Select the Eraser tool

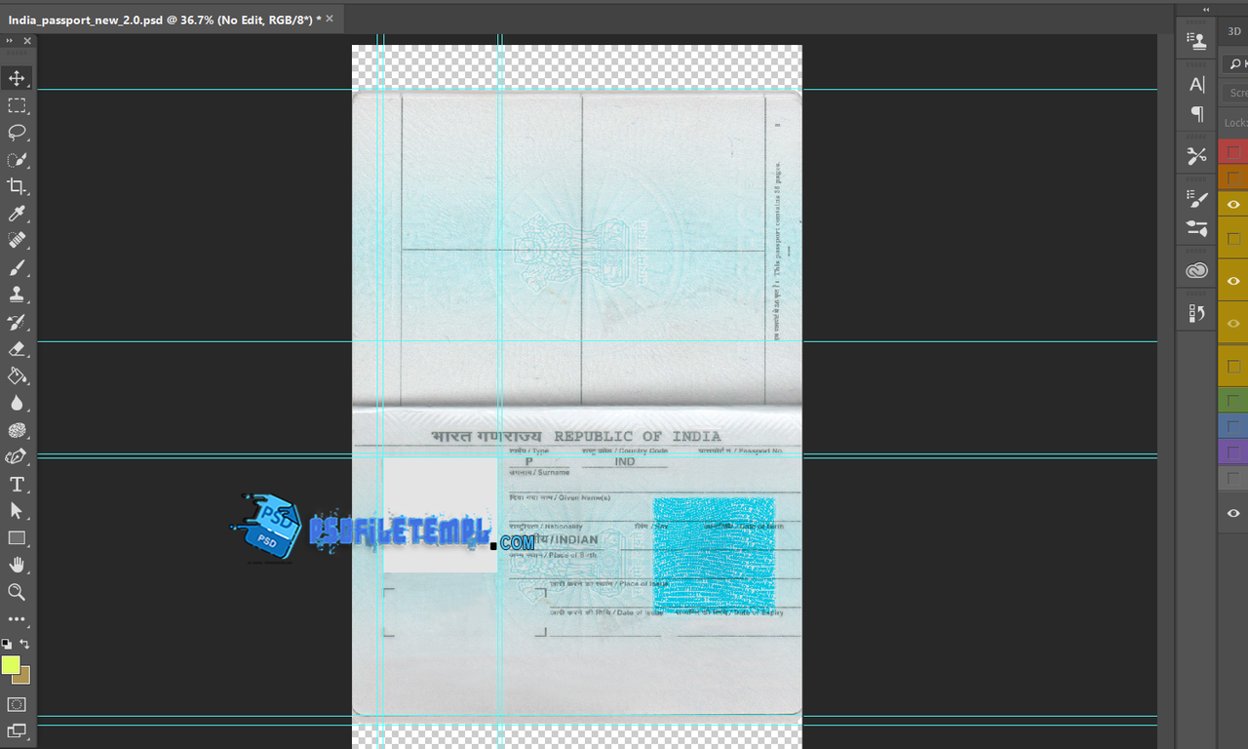(x=17, y=348)
